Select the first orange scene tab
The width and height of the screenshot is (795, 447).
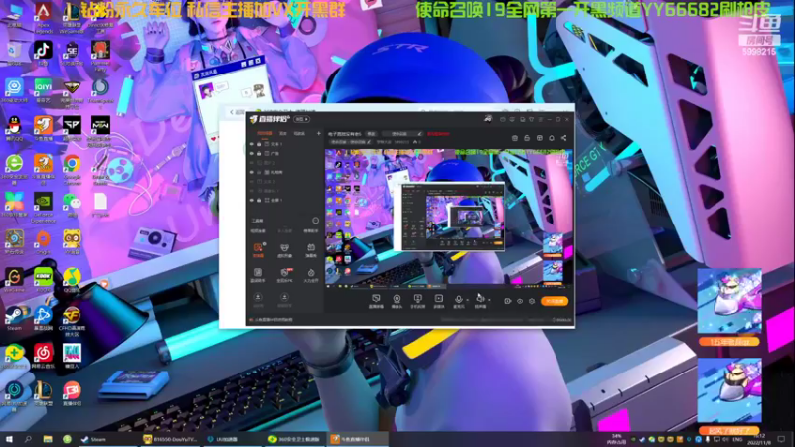click(x=264, y=134)
